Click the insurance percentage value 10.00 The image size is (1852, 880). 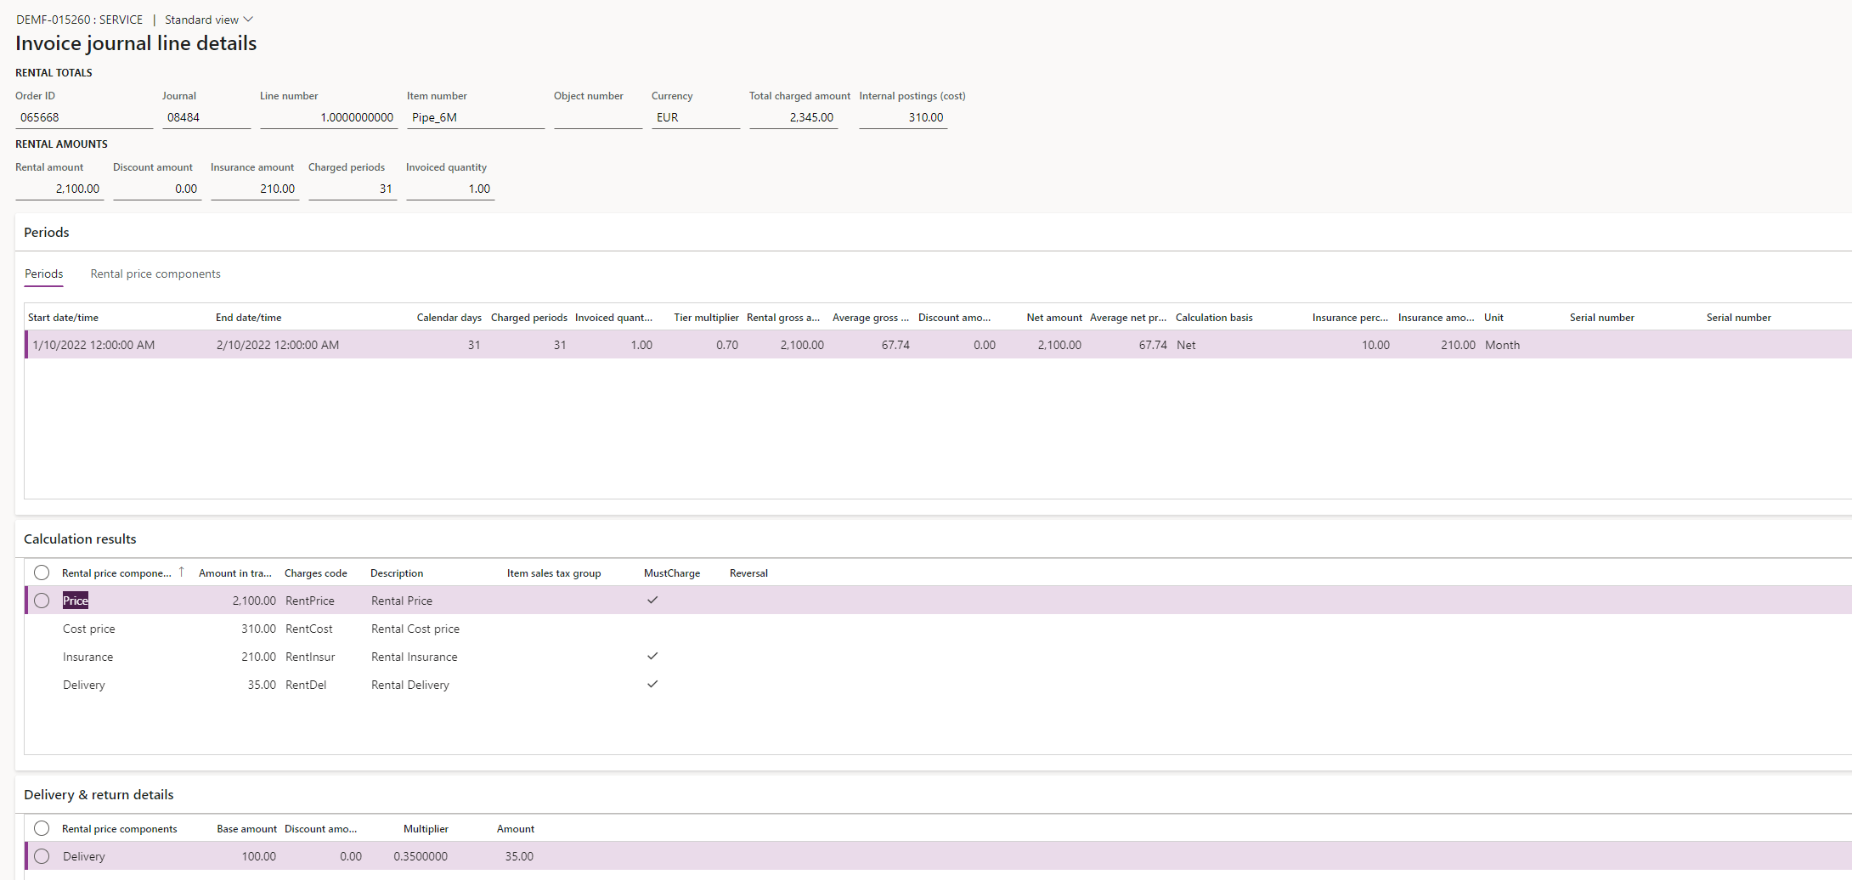click(x=1375, y=345)
